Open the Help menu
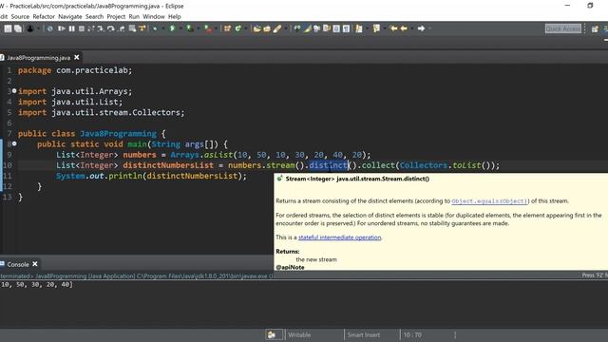 click(175, 17)
